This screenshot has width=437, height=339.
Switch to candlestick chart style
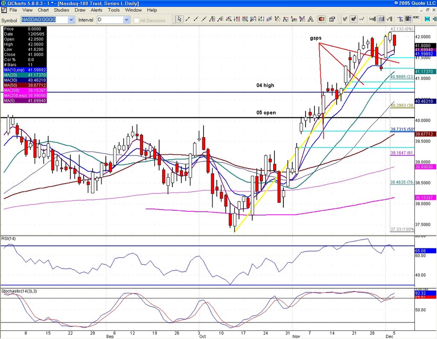354,19
